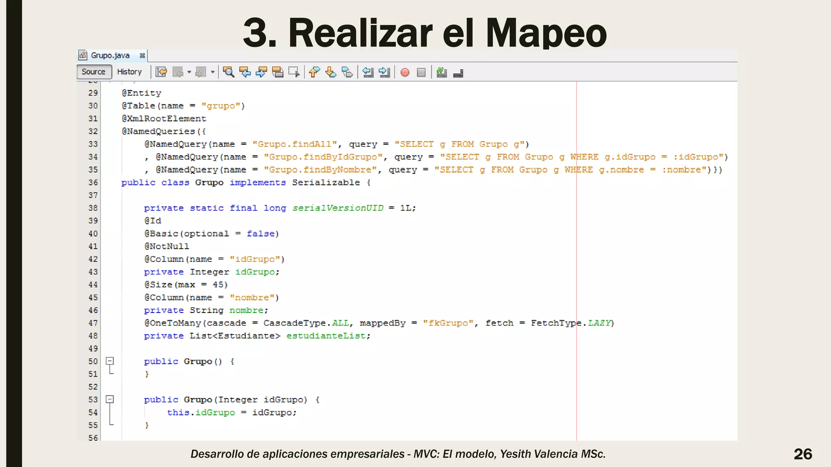Toggle Highlight Search icon

(278, 72)
